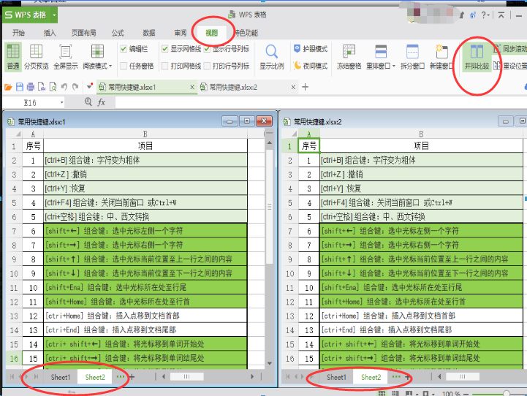Uncheck the 编辑栏 formula bar checkbox
This screenshot has width=527, height=396.
point(124,49)
